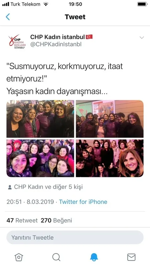
Task: Open the Search magnifier tab
Action: [x=56, y=257]
